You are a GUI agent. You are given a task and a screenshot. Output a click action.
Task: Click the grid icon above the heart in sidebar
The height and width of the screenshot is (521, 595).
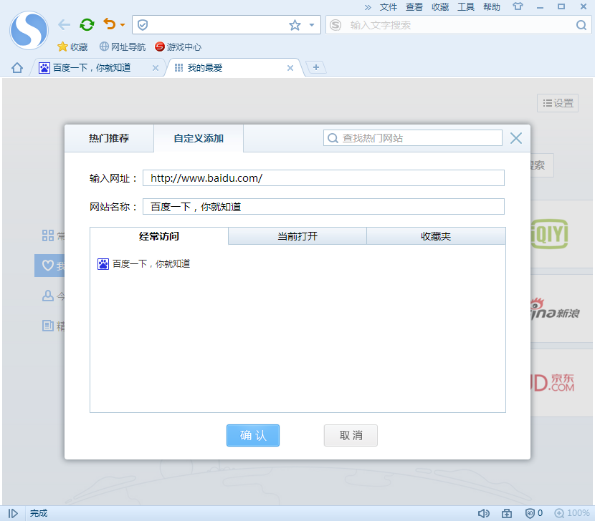tap(47, 235)
